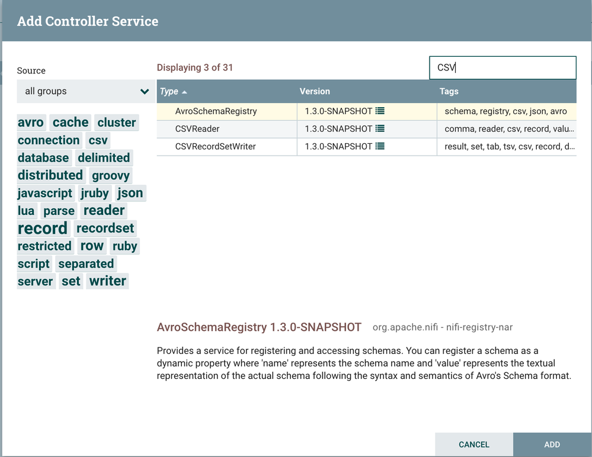Viewport: 592px width, 457px height.
Task: Open the 'all groups' Source dropdown
Action: [x=85, y=91]
